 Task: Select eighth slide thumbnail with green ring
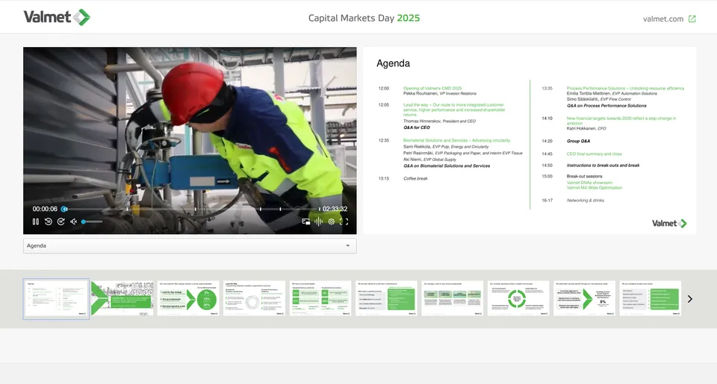(518, 298)
